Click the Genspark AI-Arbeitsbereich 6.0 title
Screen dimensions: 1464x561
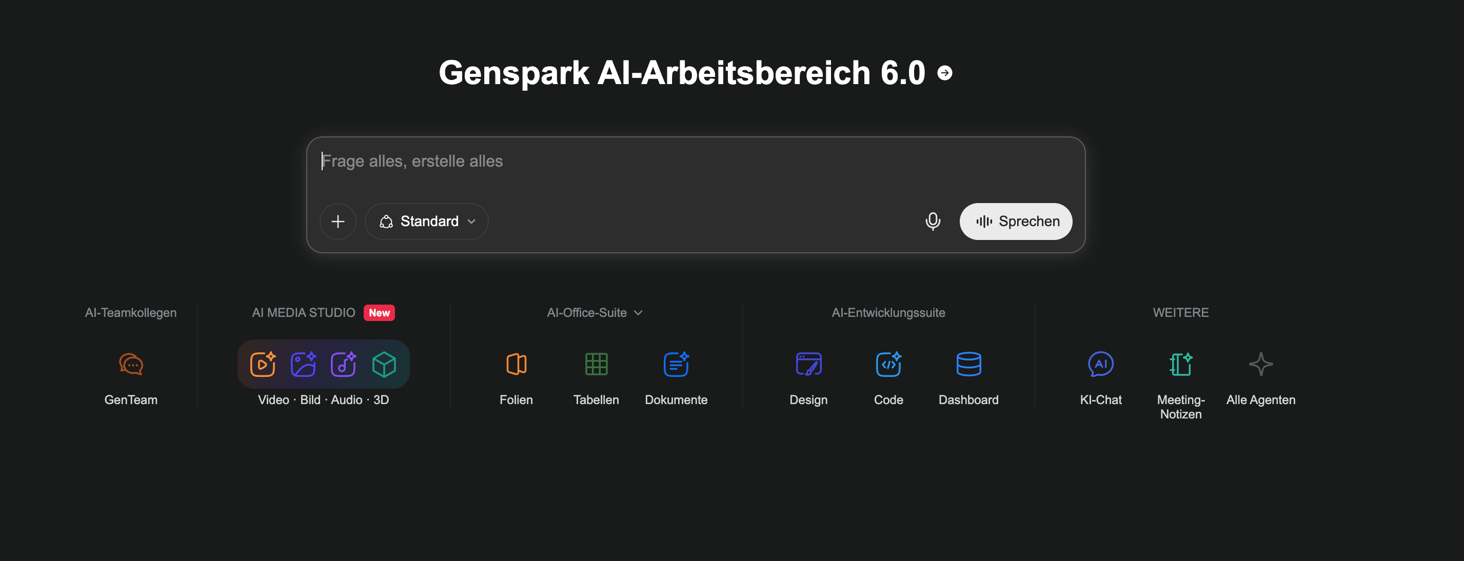682,73
